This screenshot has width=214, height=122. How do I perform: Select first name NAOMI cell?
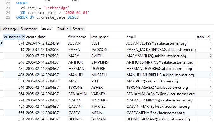pyautogui.click(x=79, y=100)
